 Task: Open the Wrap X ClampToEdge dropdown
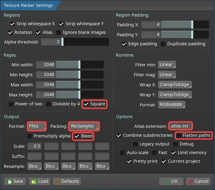(x=175, y=85)
